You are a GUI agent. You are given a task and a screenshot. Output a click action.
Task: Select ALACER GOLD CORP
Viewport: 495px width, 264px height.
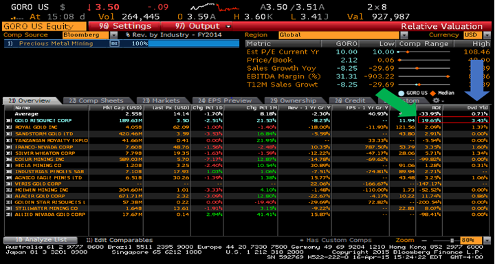point(40,196)
